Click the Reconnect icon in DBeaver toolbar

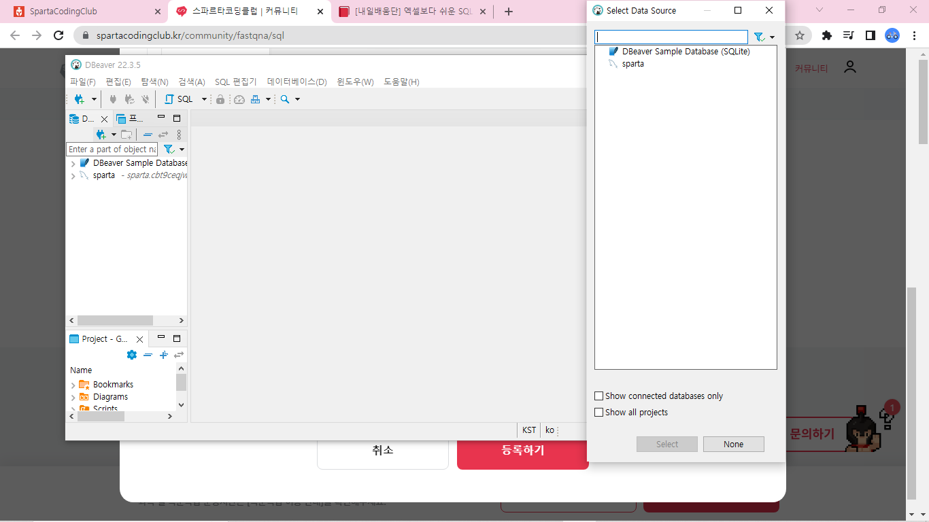[129, 99]
